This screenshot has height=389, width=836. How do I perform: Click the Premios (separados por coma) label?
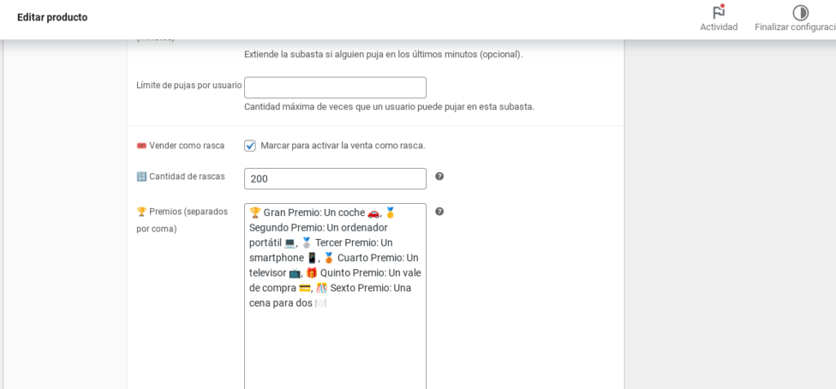[182, 220]
